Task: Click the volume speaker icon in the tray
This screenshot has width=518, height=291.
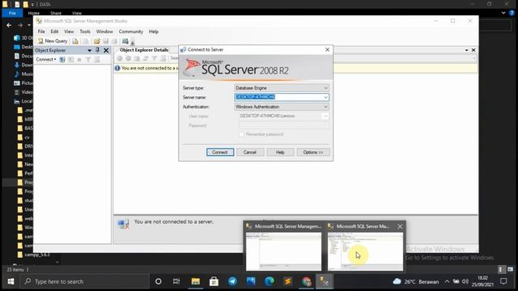Action: [465, 281]
